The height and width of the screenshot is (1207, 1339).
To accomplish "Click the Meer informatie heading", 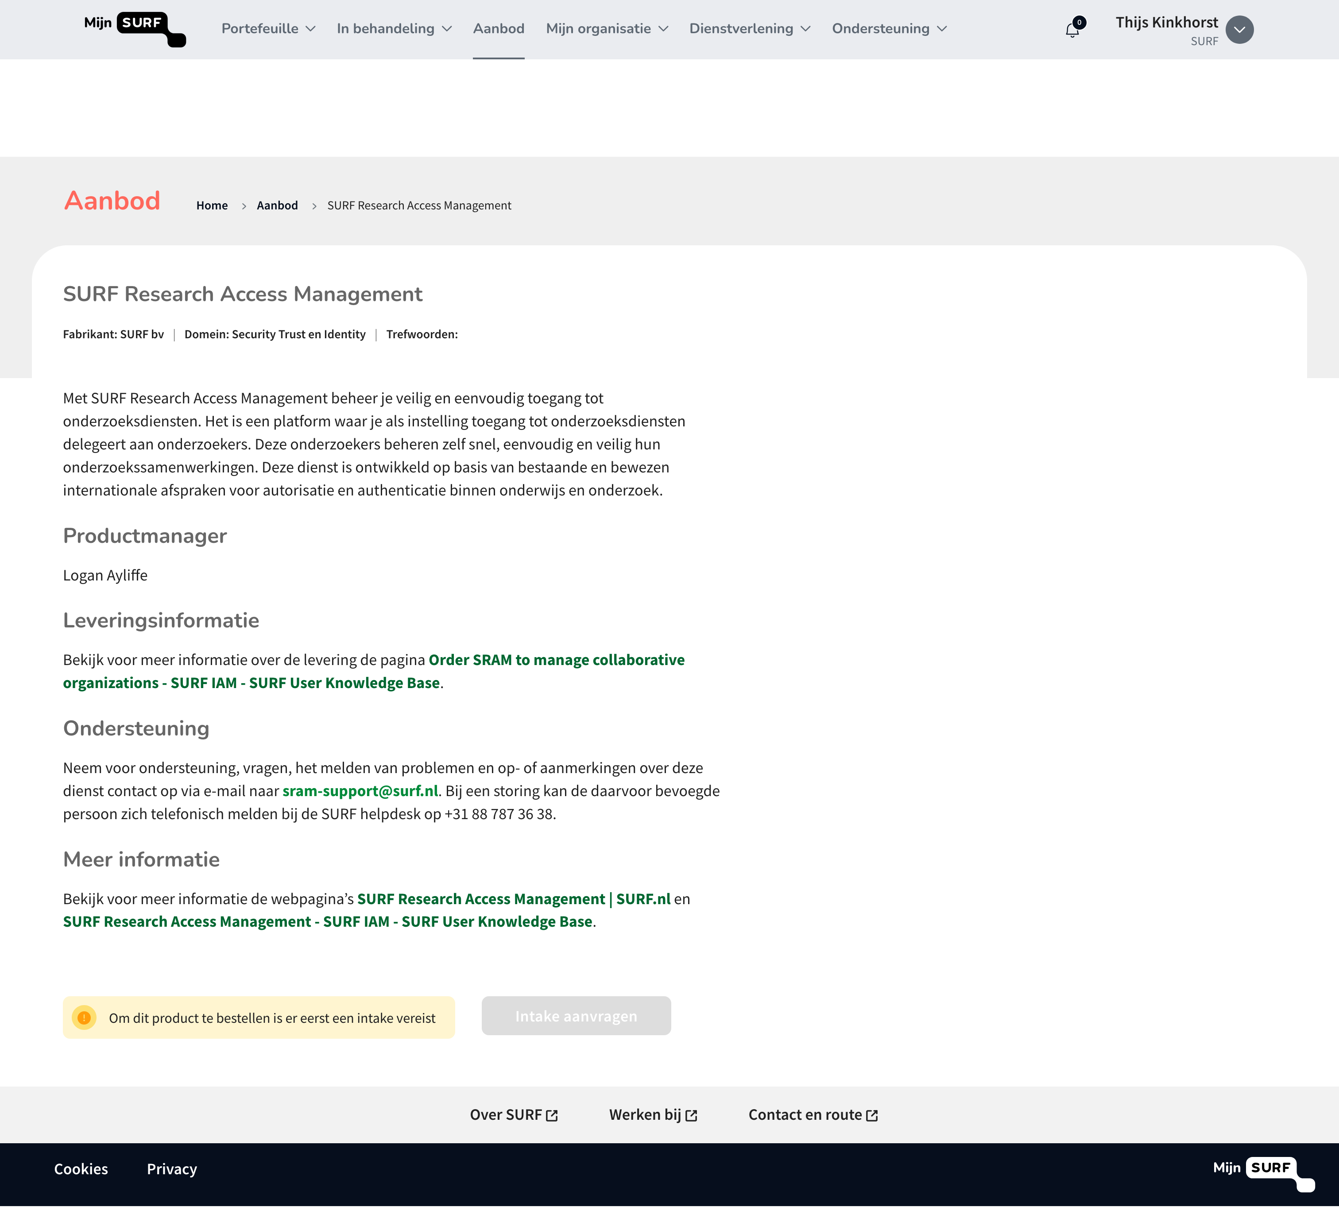I will [x=141, y=859].
